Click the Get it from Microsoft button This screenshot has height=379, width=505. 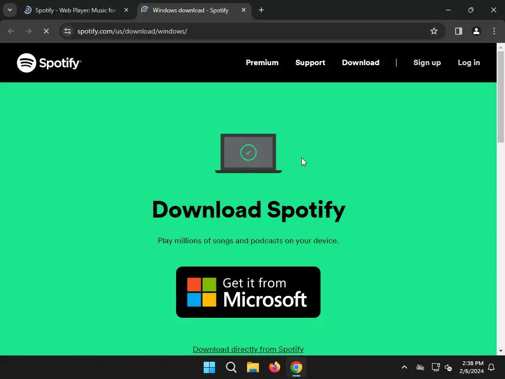pos(248,292)
